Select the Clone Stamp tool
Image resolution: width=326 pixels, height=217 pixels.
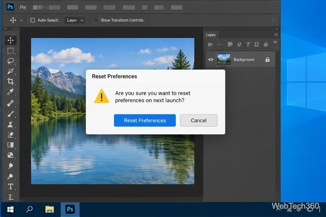[x=11, y=124]
